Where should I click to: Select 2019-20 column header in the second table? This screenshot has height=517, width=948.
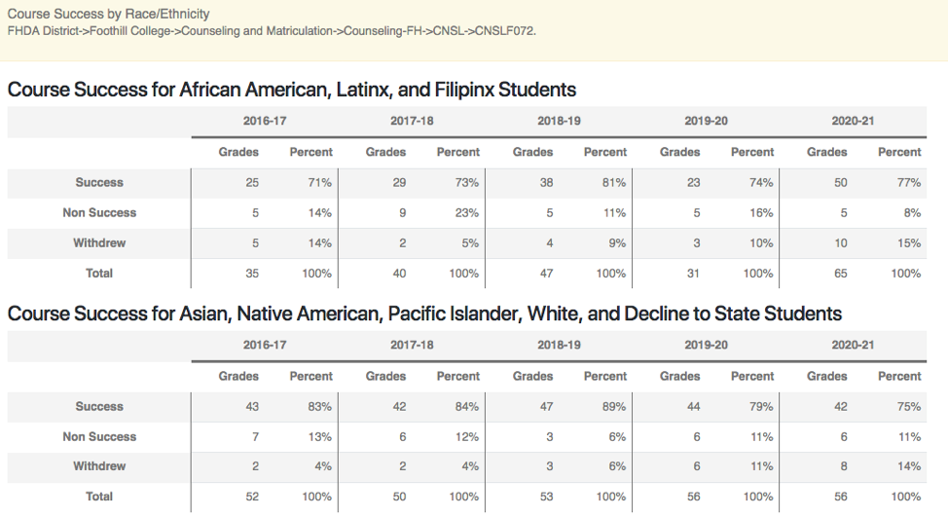tap(706, 346)
